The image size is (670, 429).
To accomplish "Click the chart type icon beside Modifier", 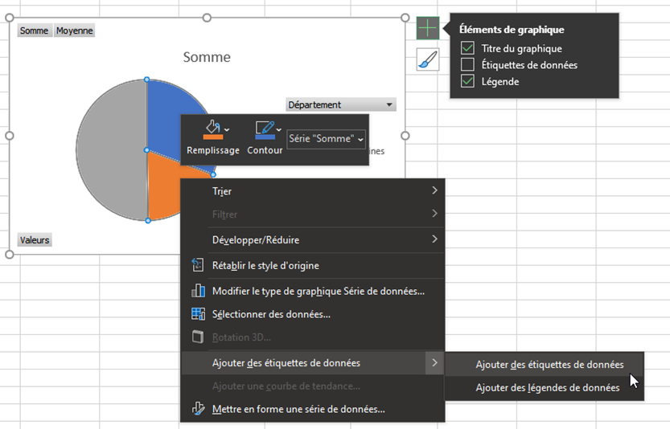I will (x=198, y=291).
